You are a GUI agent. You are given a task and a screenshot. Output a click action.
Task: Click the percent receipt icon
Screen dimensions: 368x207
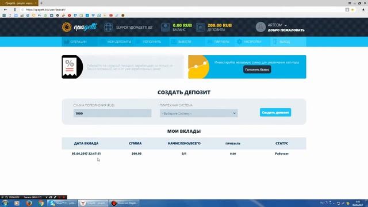click(72, 67)
